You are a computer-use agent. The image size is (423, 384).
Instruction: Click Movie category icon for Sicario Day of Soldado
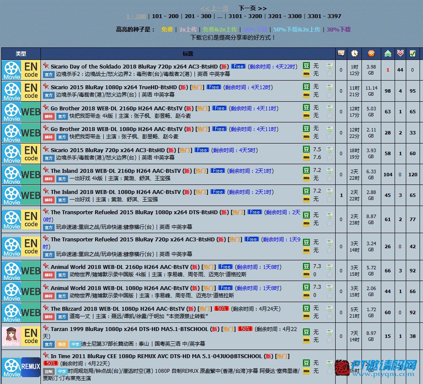(12, 70)
